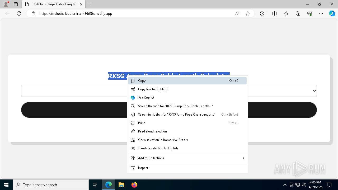338x190 pixels.
Task: Click the taskbar search box
Action: pyautogui.click(x=51, y=185)
